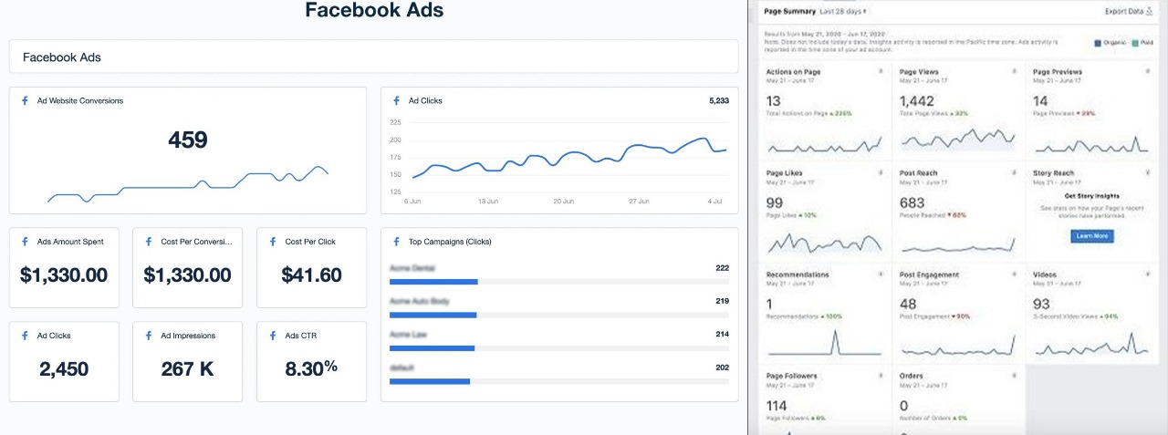
Task: Click Facebook icon next to Ads CTR
Action: click(272, 336)
